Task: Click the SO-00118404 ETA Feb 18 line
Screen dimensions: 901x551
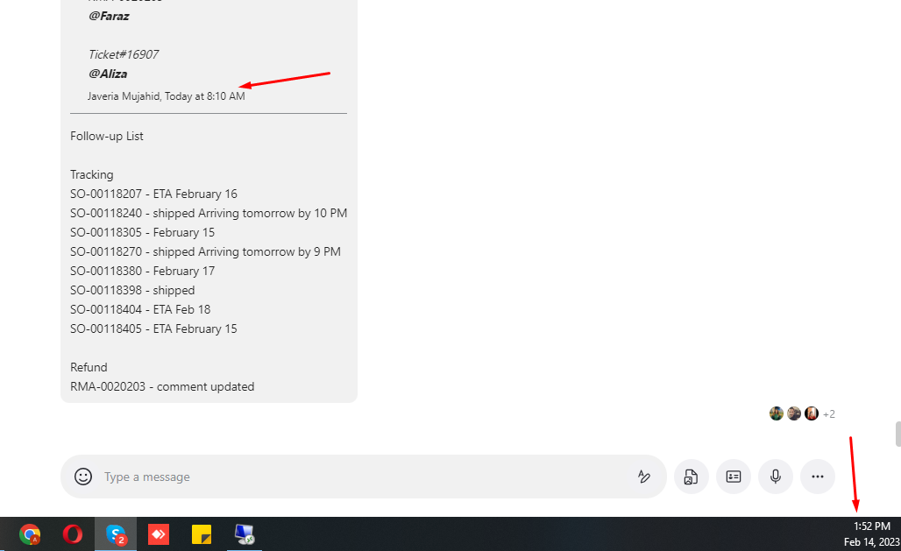Action: [x=140, y=310]
